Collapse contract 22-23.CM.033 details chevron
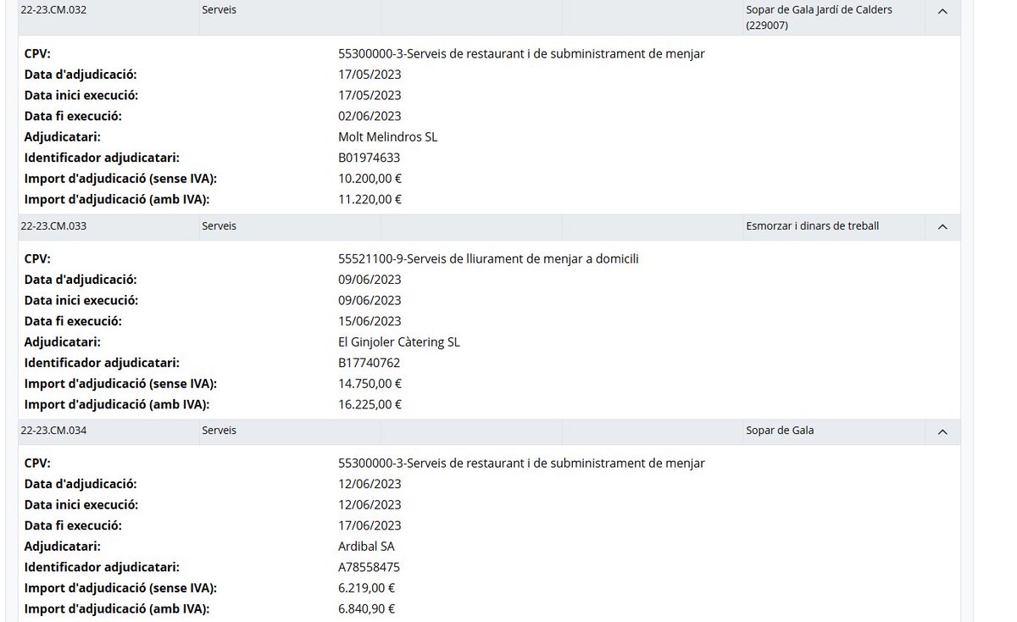Image resolution: width=1017 pixels, height=622 pixels. click(x=942, y=227)
